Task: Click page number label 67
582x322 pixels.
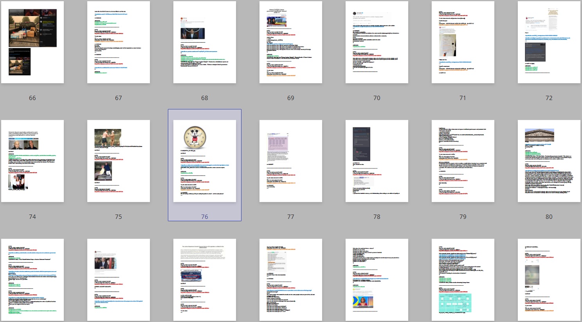Action: pos(119,98)
